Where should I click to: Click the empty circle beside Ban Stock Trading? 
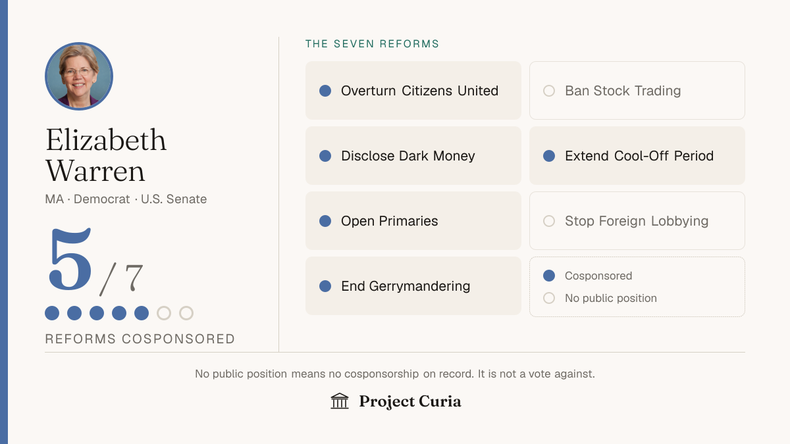[x=549, y=91]
